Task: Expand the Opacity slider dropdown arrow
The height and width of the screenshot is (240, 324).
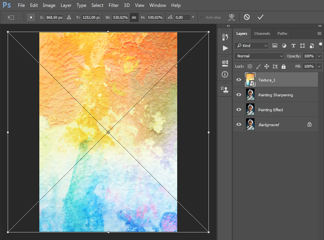Action: (319, 56)
